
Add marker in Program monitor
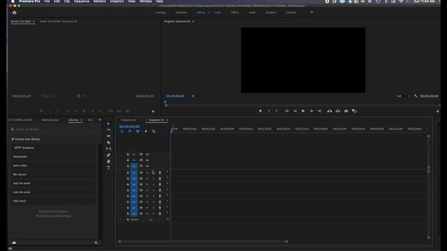261,111
